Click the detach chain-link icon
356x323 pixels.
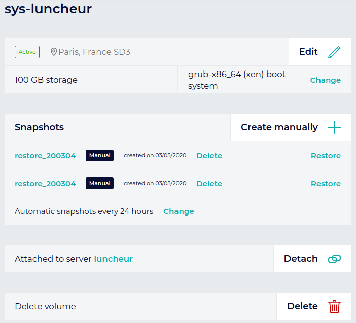[334, 259]
